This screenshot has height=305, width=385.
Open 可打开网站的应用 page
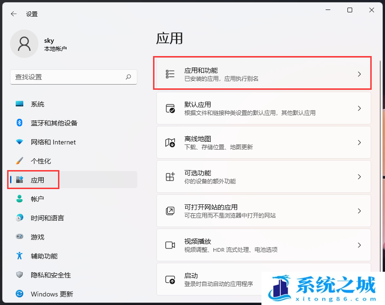click(263, 211)
